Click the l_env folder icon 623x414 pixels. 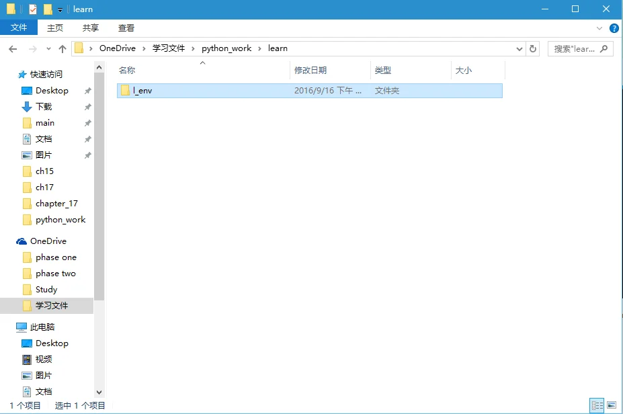coord(125,90)
